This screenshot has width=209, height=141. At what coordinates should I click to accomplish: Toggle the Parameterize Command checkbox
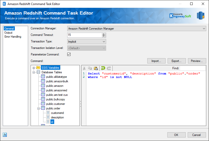tap(69, 54)
